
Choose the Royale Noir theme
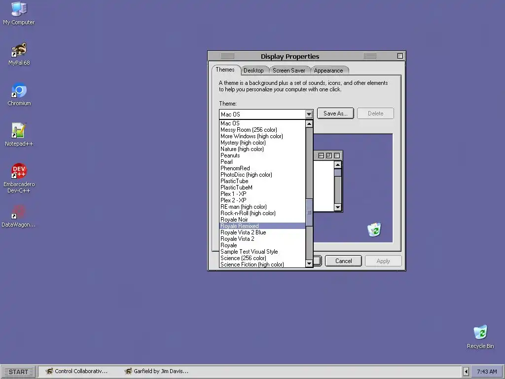pos(262,220)
